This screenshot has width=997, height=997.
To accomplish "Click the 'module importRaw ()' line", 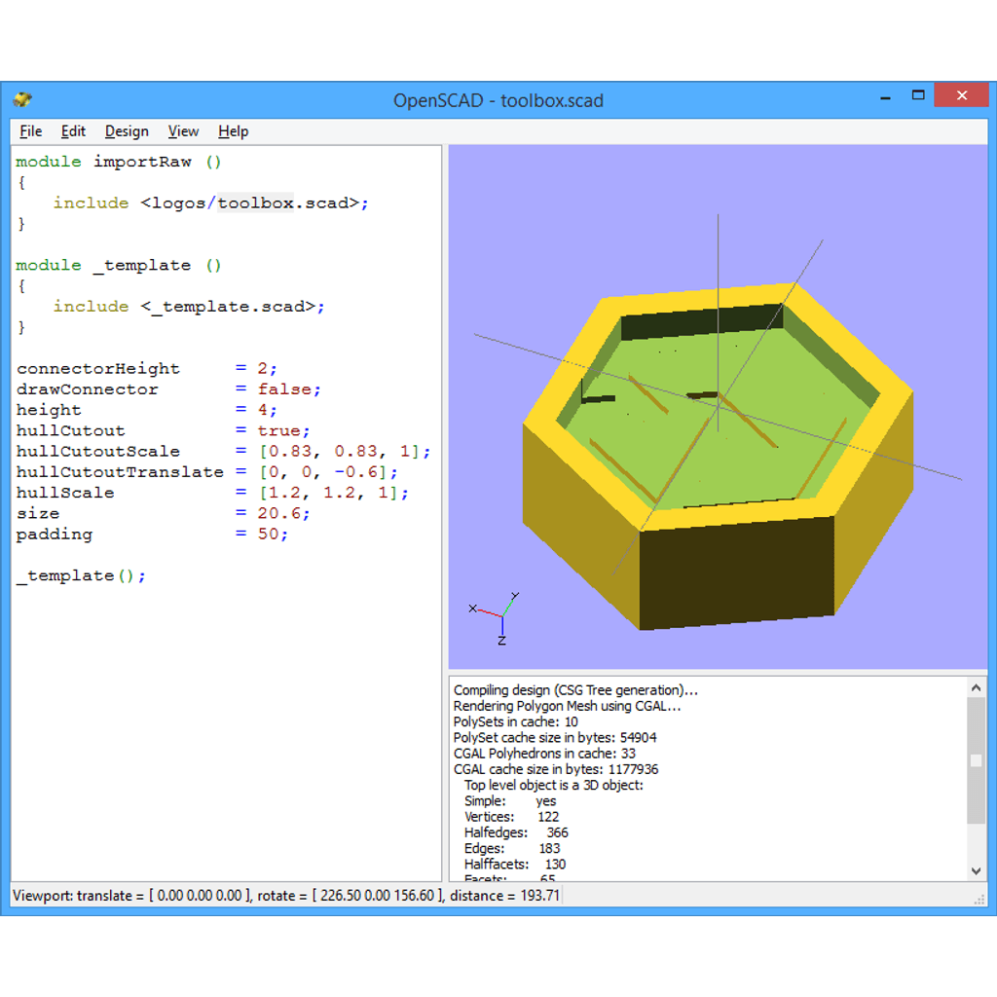I will tap(118, 162).
